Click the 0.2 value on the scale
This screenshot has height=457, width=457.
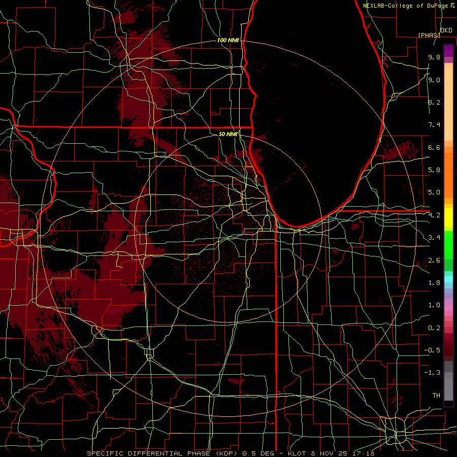coord(434,328)
